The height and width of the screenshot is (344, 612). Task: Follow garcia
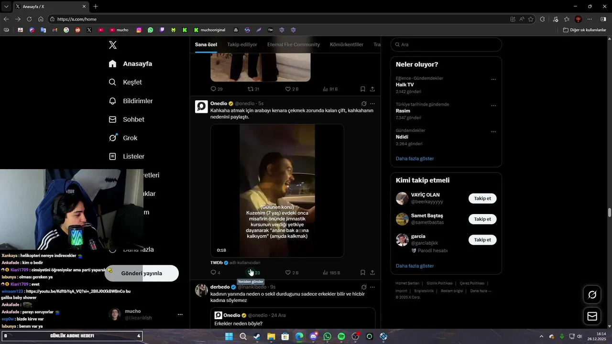[482, 239]
